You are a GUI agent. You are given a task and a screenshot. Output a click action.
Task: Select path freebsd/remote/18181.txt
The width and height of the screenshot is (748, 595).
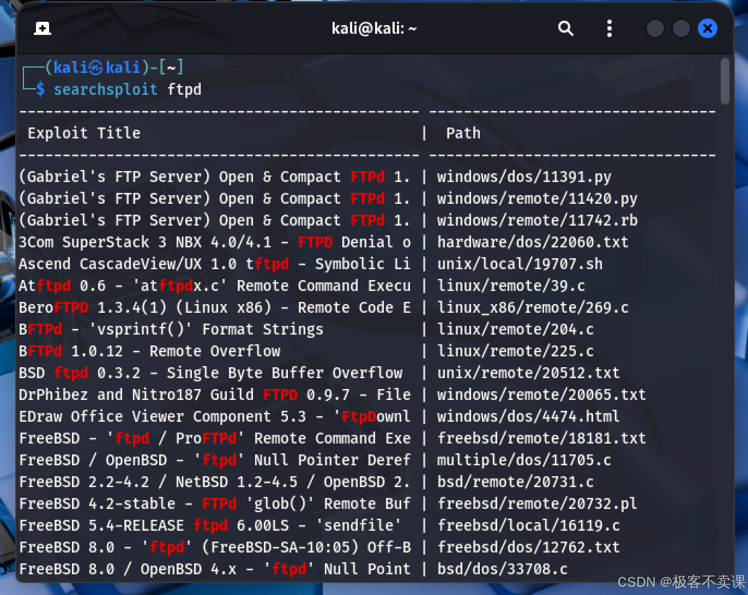pyautogui.click(x=541, y=438)
